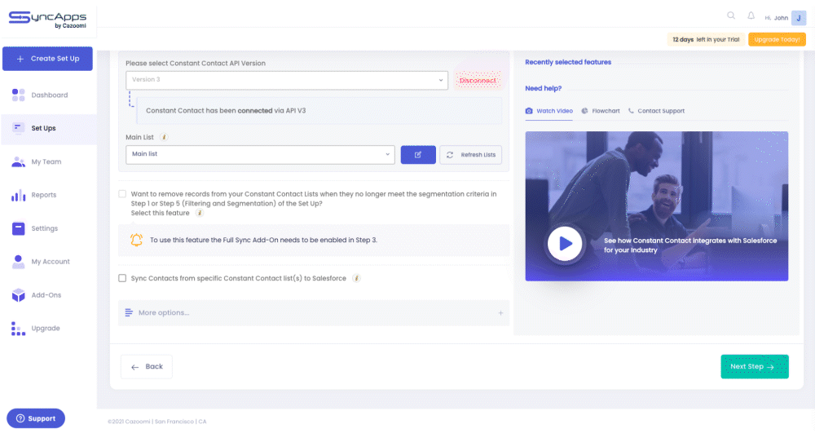Open the Support chat button
815x442 pixels.
(36, 418)
